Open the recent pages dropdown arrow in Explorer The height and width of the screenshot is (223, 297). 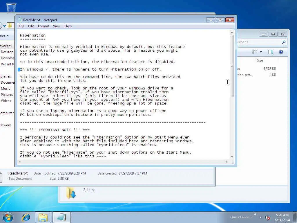4,26
